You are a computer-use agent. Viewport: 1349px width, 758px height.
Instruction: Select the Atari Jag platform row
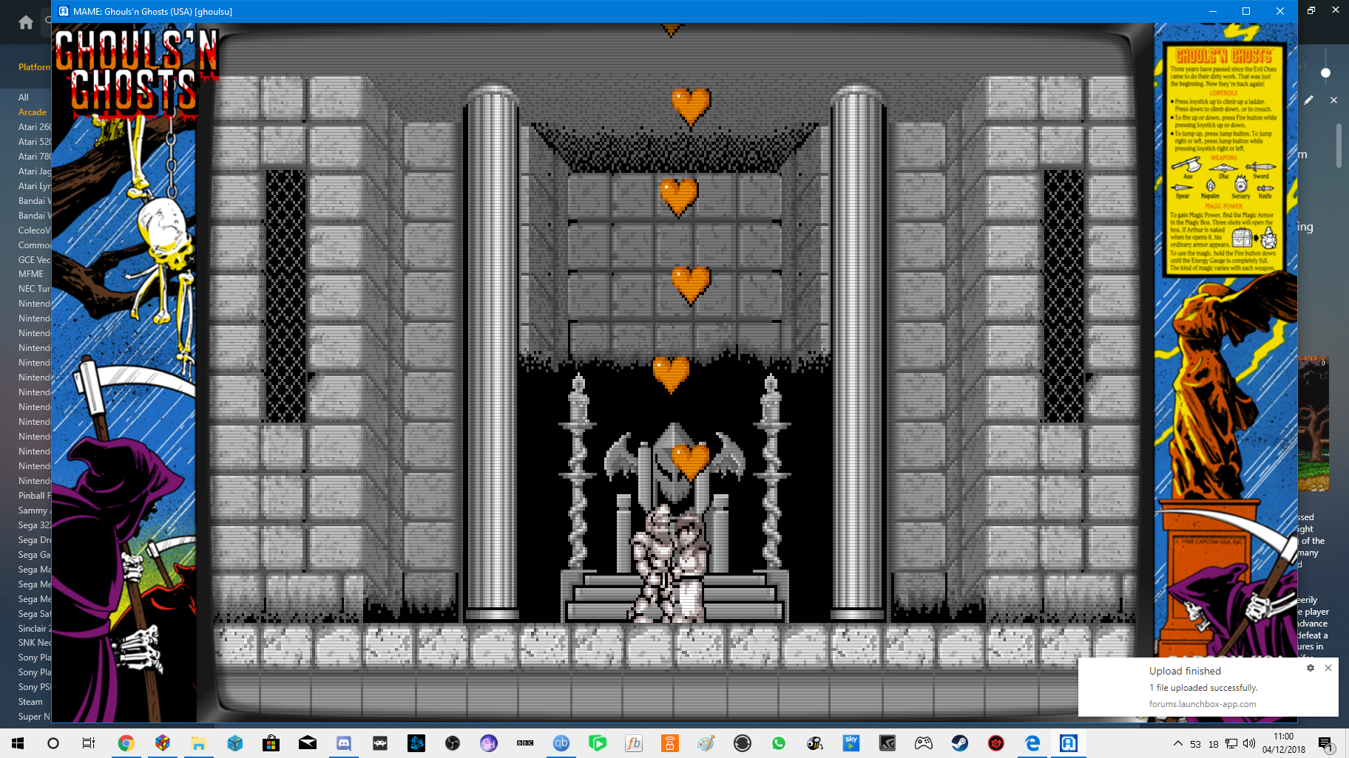[x=34, y=171]
